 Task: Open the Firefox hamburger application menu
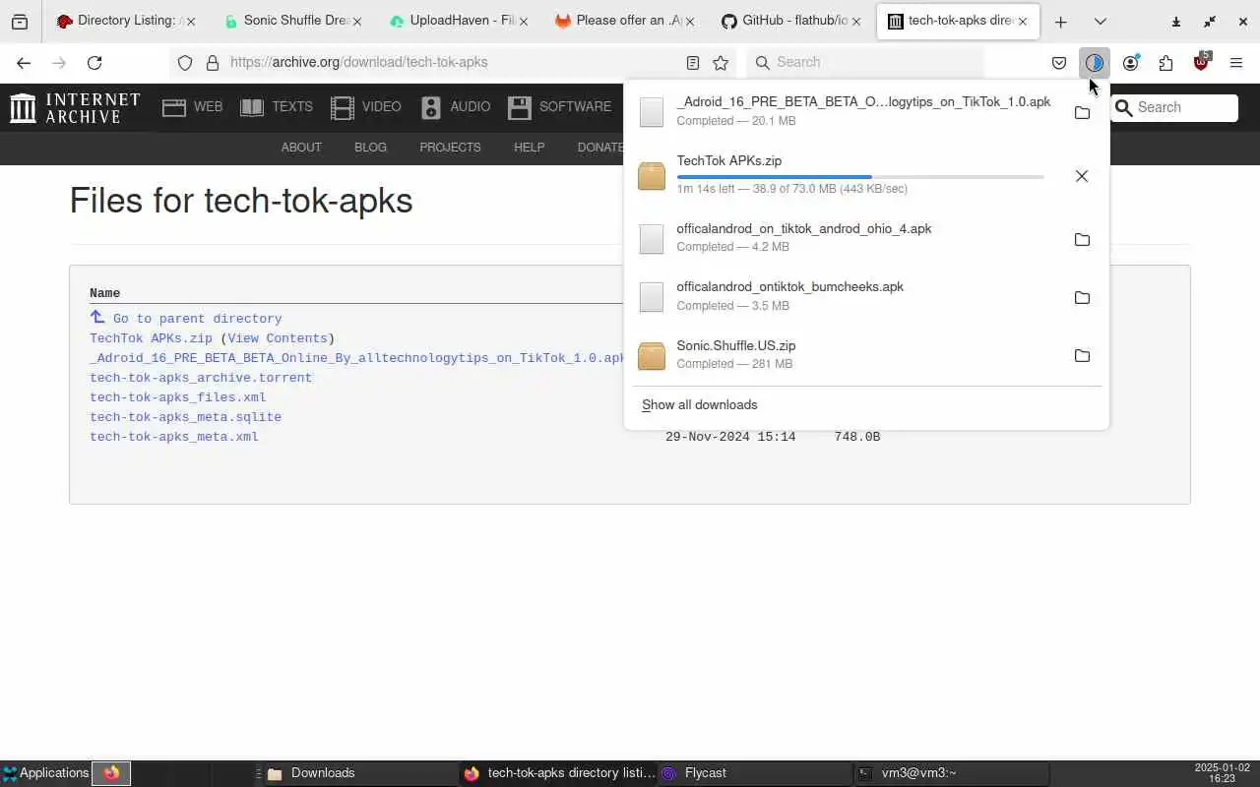[x=1236, y=63]
